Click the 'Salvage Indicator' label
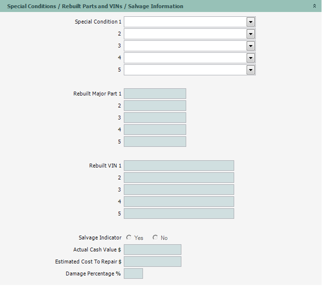 (x=100, y=238)
